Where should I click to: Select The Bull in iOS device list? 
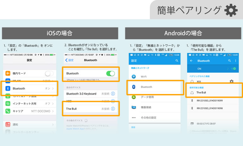[91, 109]
